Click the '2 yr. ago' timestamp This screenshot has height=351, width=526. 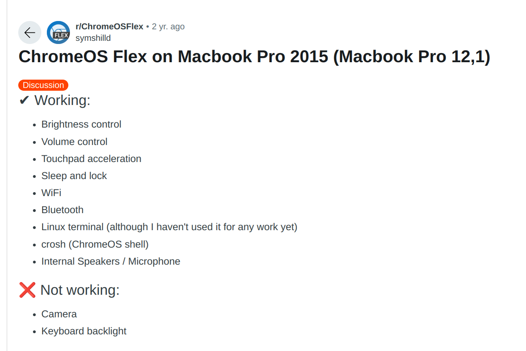[168, 27]
